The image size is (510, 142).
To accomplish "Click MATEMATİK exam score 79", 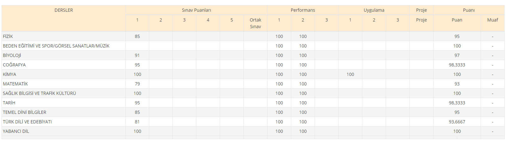I will coord(137,84).
